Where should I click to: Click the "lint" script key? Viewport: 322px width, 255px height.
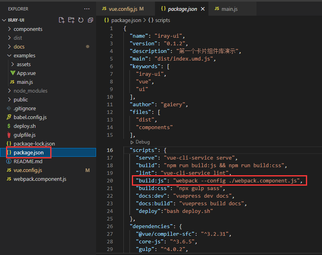(145, 173)
